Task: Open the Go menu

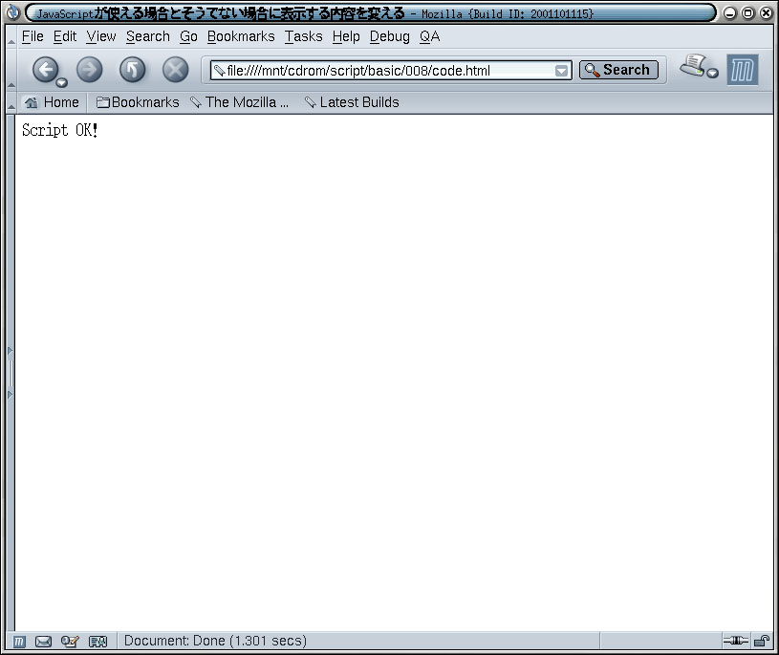Action: [x=189, y=36]
